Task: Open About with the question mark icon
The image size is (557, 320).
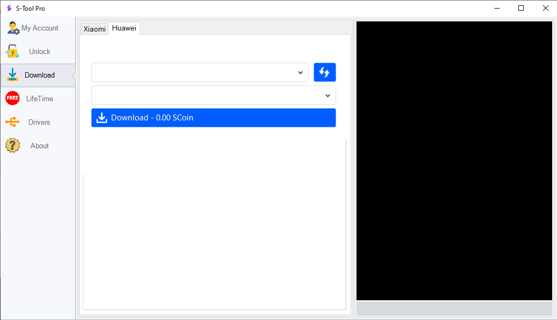Action: coord(12,146)
